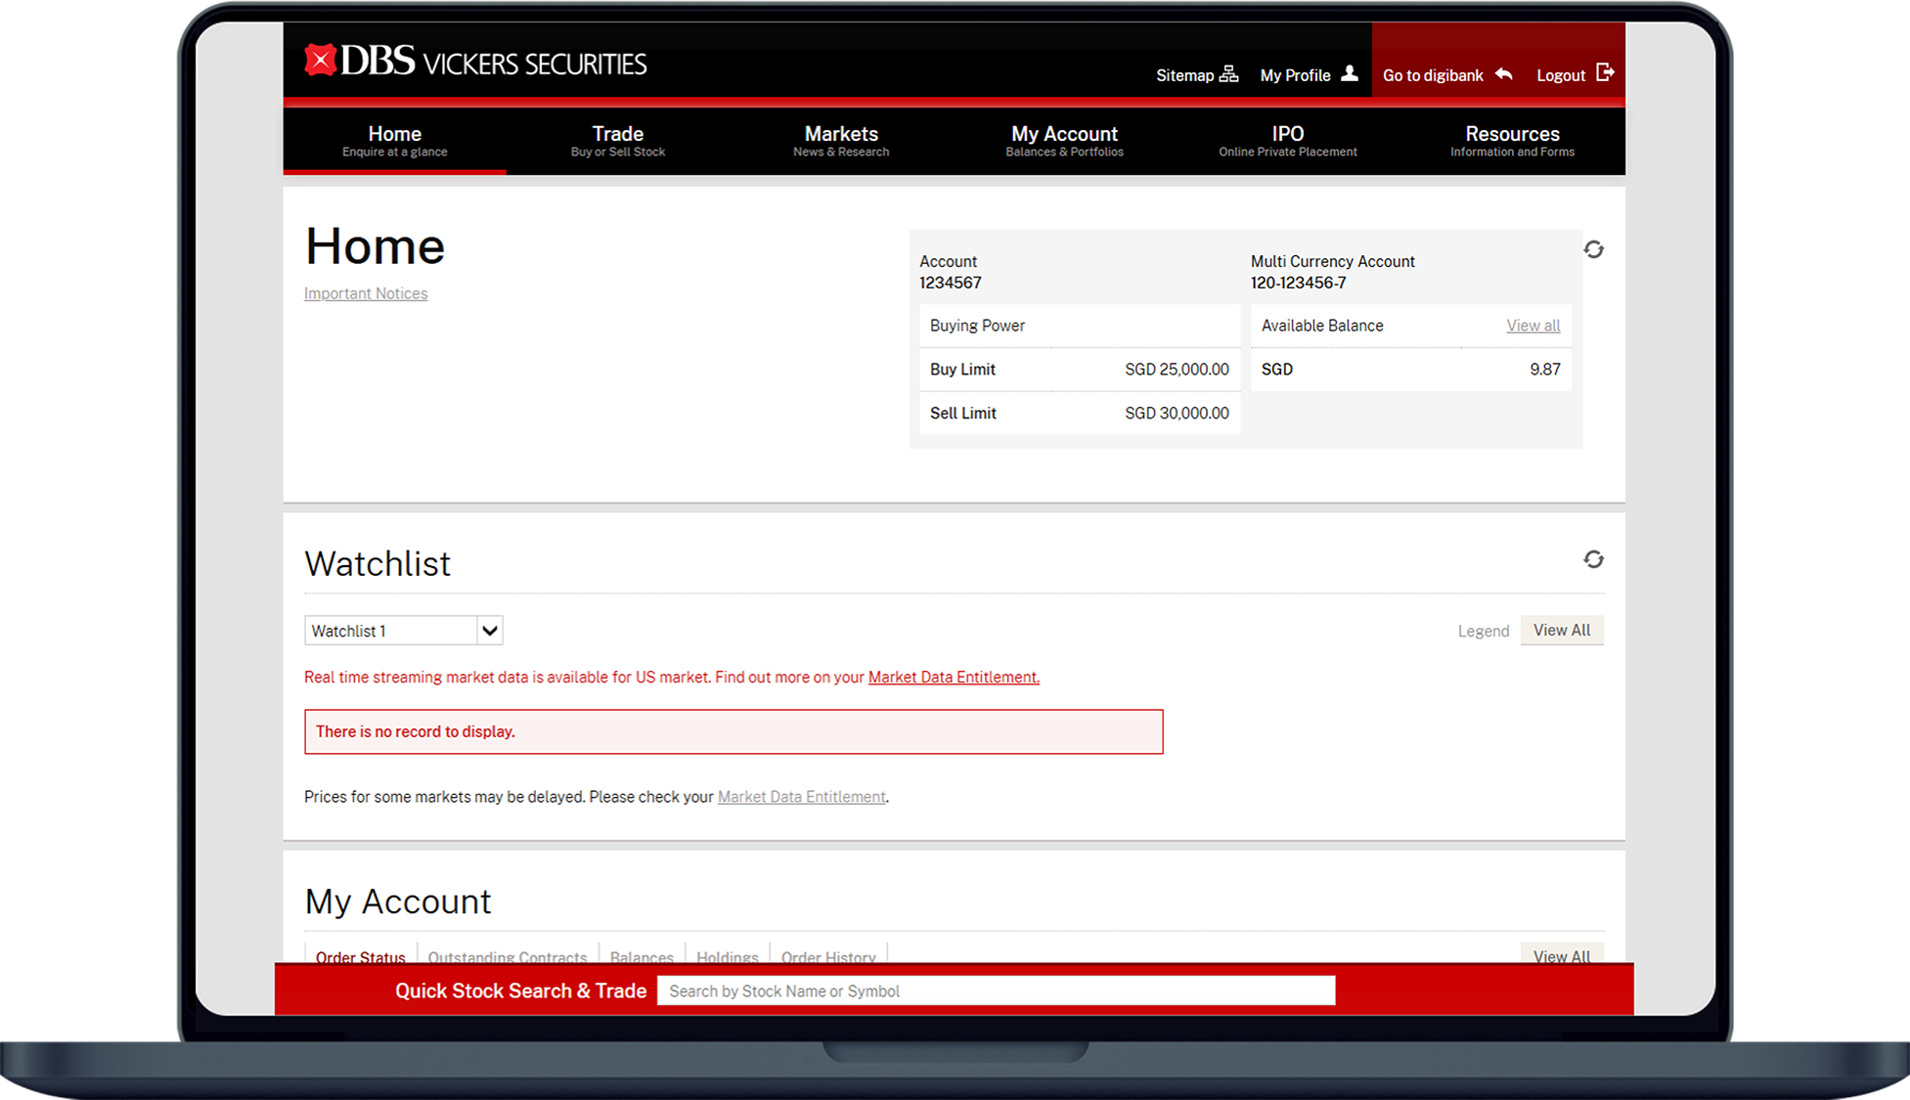Switch to Outstanding Contracts tab

(x=507, y=956)
